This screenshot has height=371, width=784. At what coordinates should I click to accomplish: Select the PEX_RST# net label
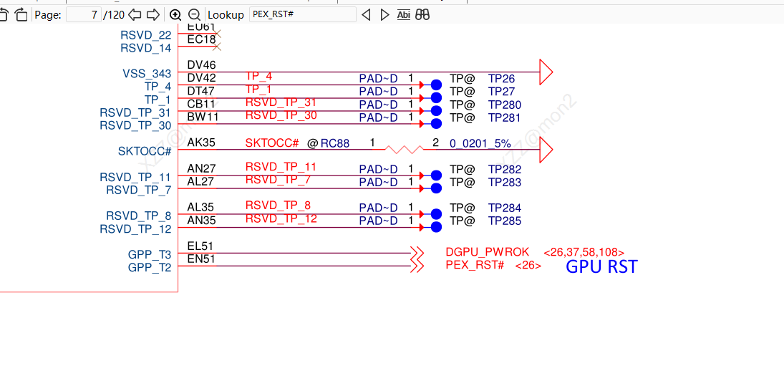[x=475, y=265]
